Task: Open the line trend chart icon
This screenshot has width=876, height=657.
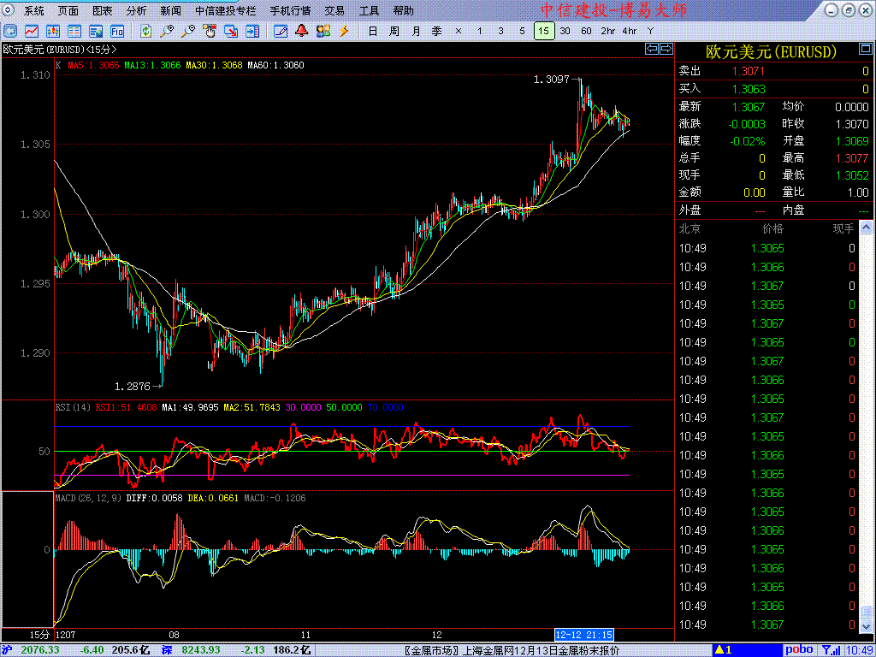Action: 31,32
